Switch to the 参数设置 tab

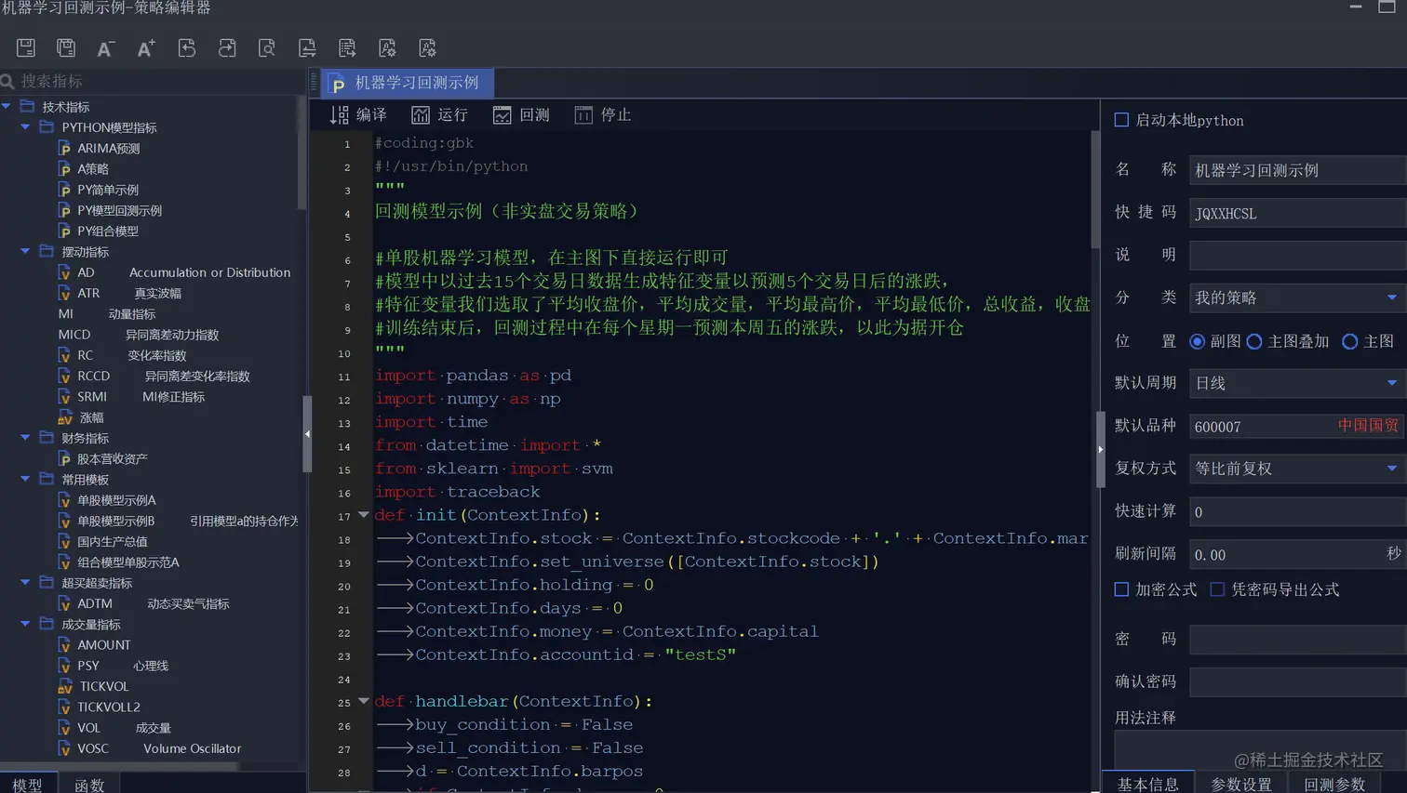coord(1241,784)
